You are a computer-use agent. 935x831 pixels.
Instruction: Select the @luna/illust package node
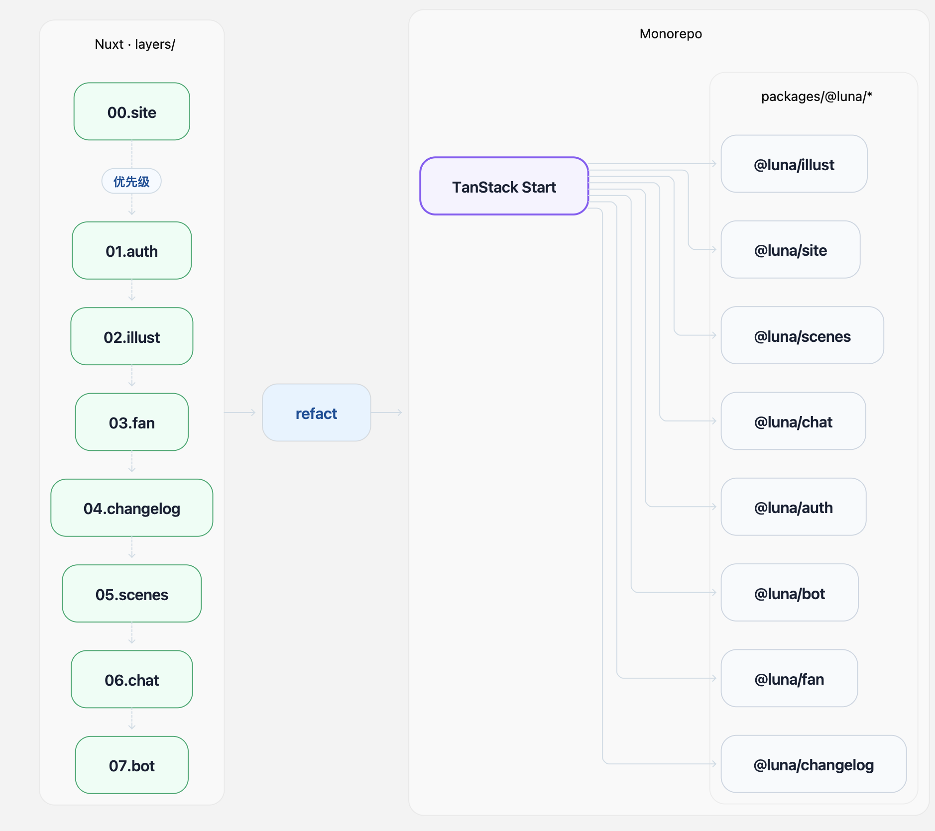(x=794, y=164)
